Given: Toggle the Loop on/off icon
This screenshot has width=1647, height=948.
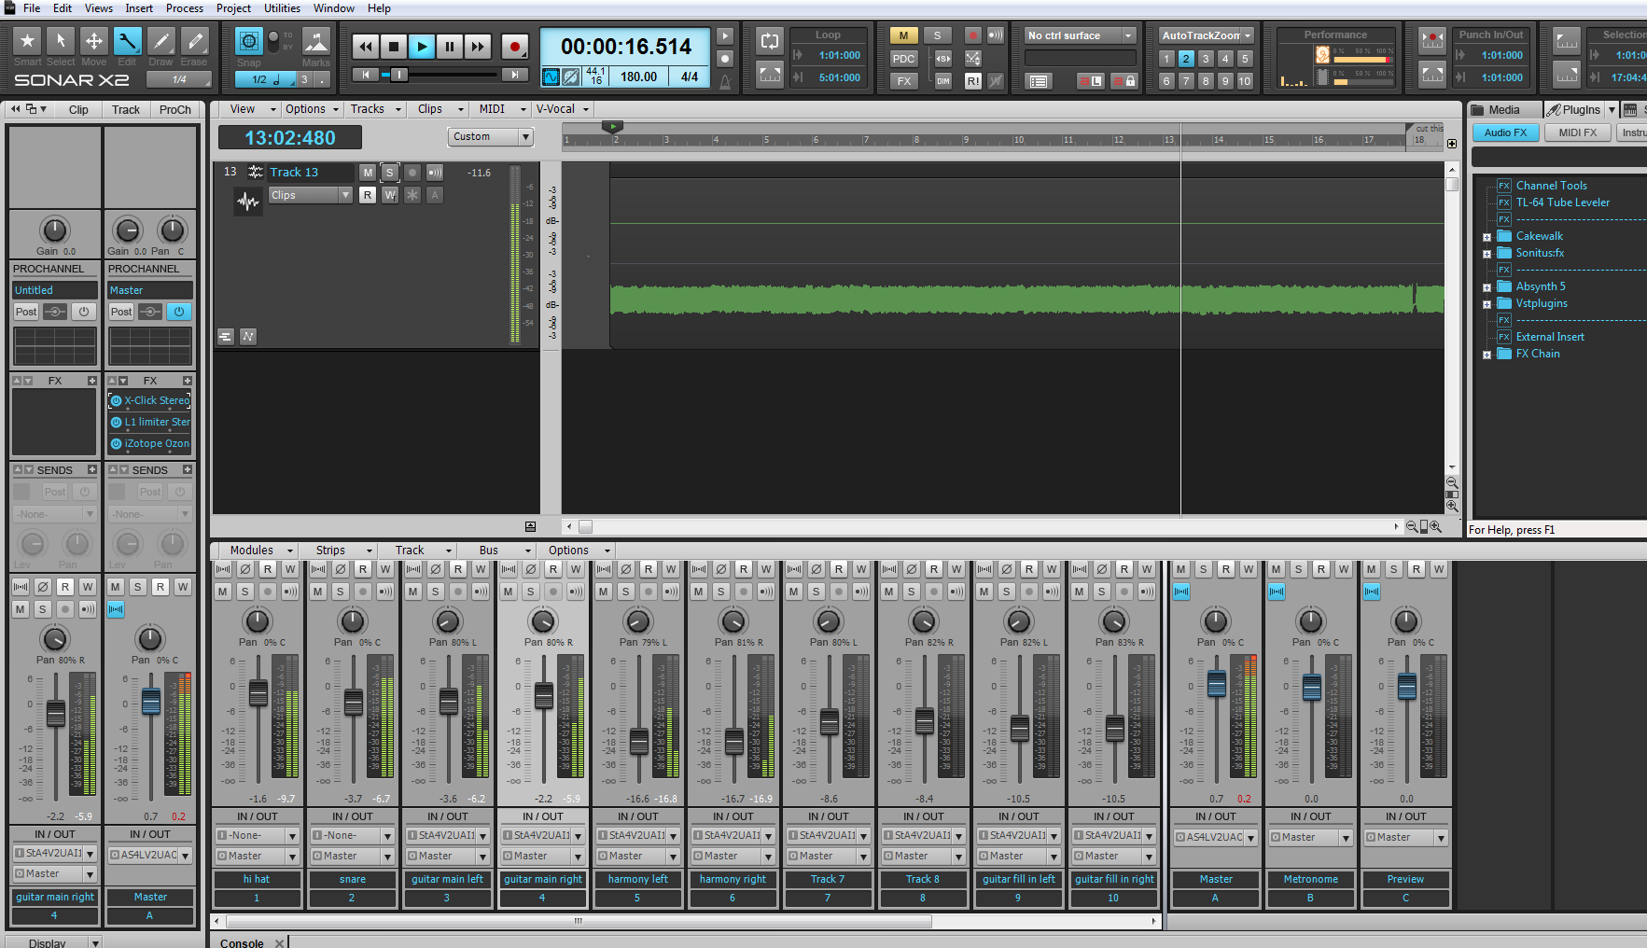Looking at the screenshot, I should tap(770, 41).
